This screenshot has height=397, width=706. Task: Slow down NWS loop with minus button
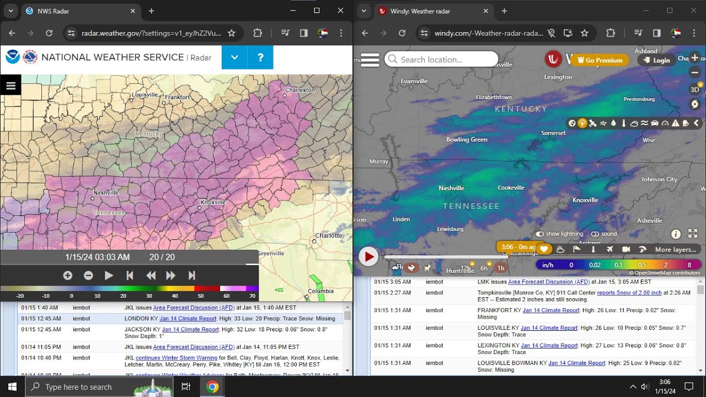tap(88, 275)
